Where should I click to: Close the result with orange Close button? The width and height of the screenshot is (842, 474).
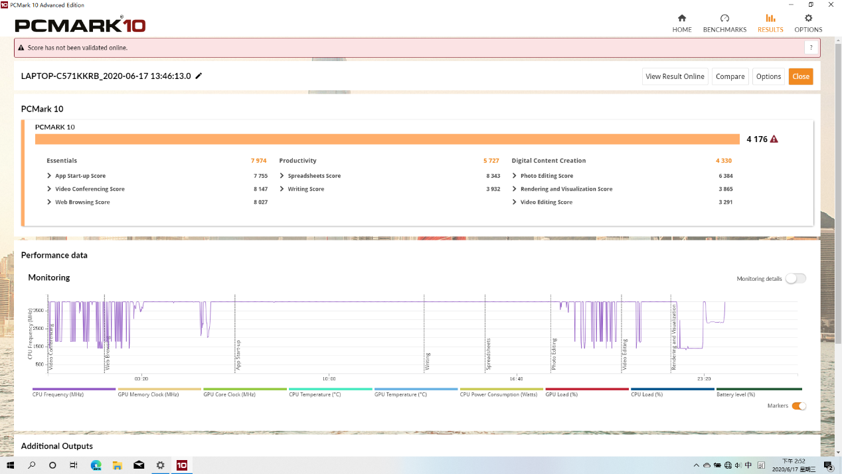tap(801, 76)
